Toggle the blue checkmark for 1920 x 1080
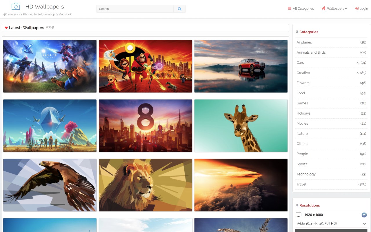371x232 pixels. (x=364, y=215)
